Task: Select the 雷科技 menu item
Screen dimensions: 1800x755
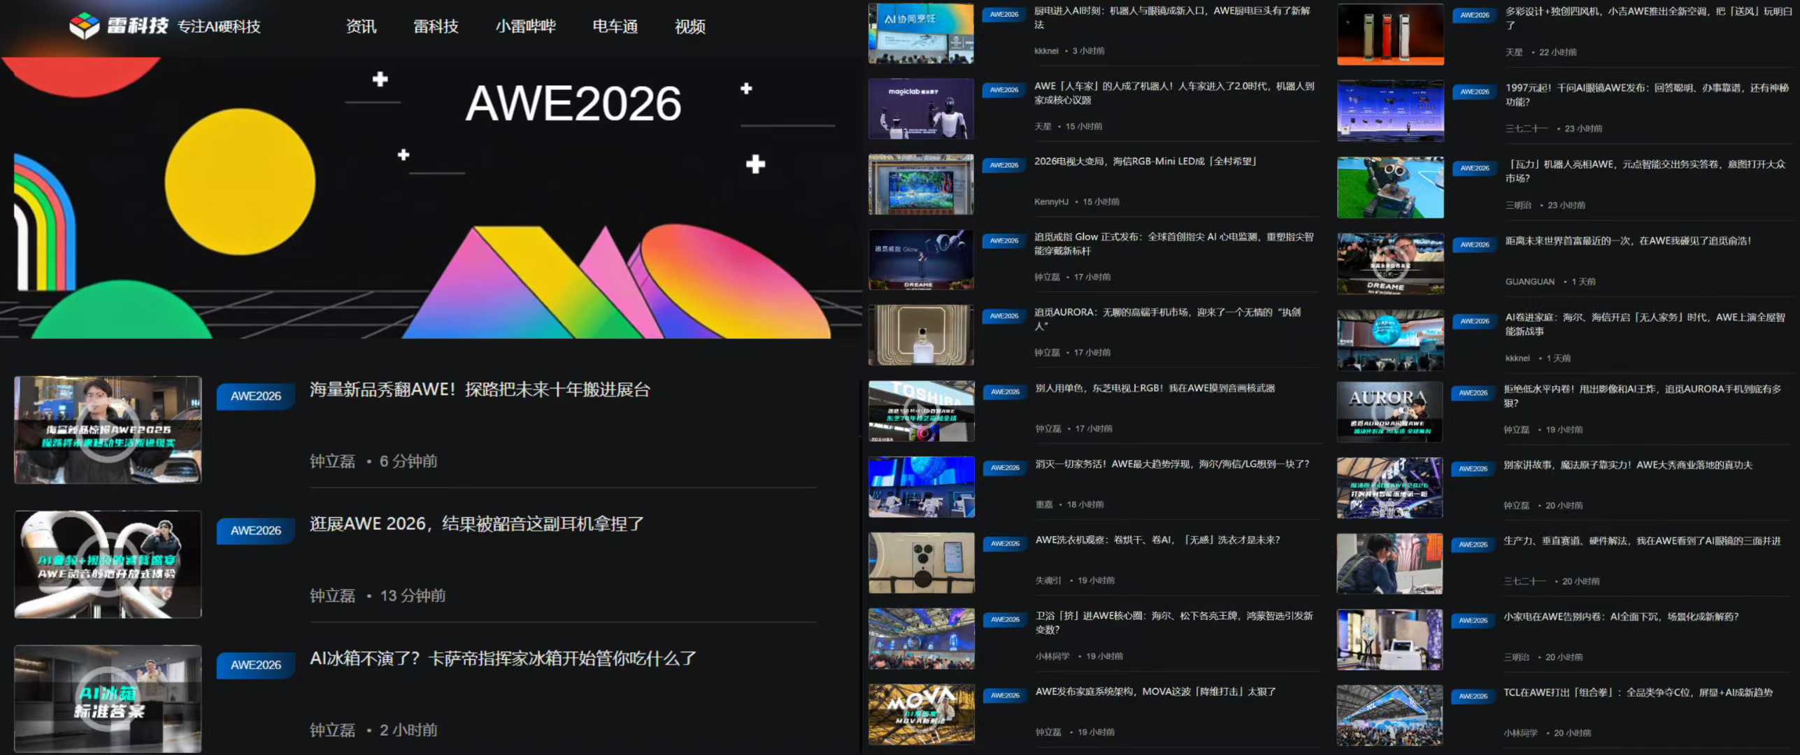Action: tap(436, 27)
